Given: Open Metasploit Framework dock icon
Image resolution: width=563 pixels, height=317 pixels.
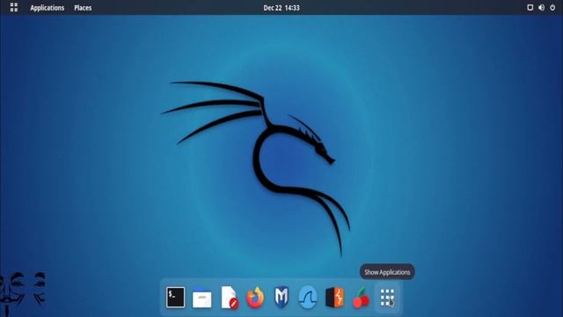Looking at the screenshot, I should pos(281,298).
